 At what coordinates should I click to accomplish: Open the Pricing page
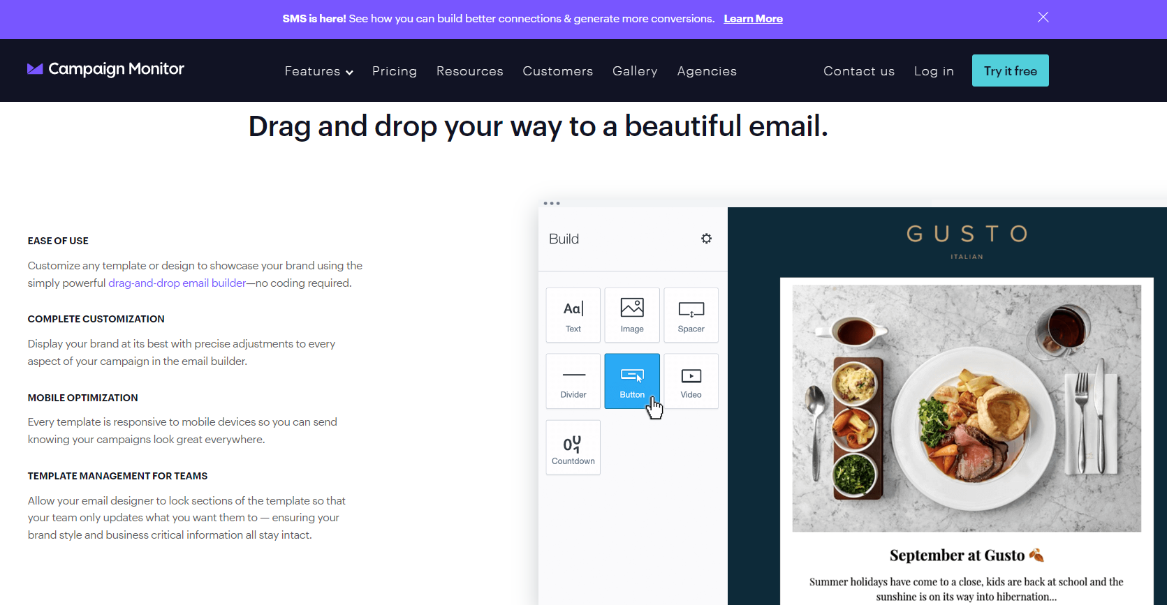394,71
